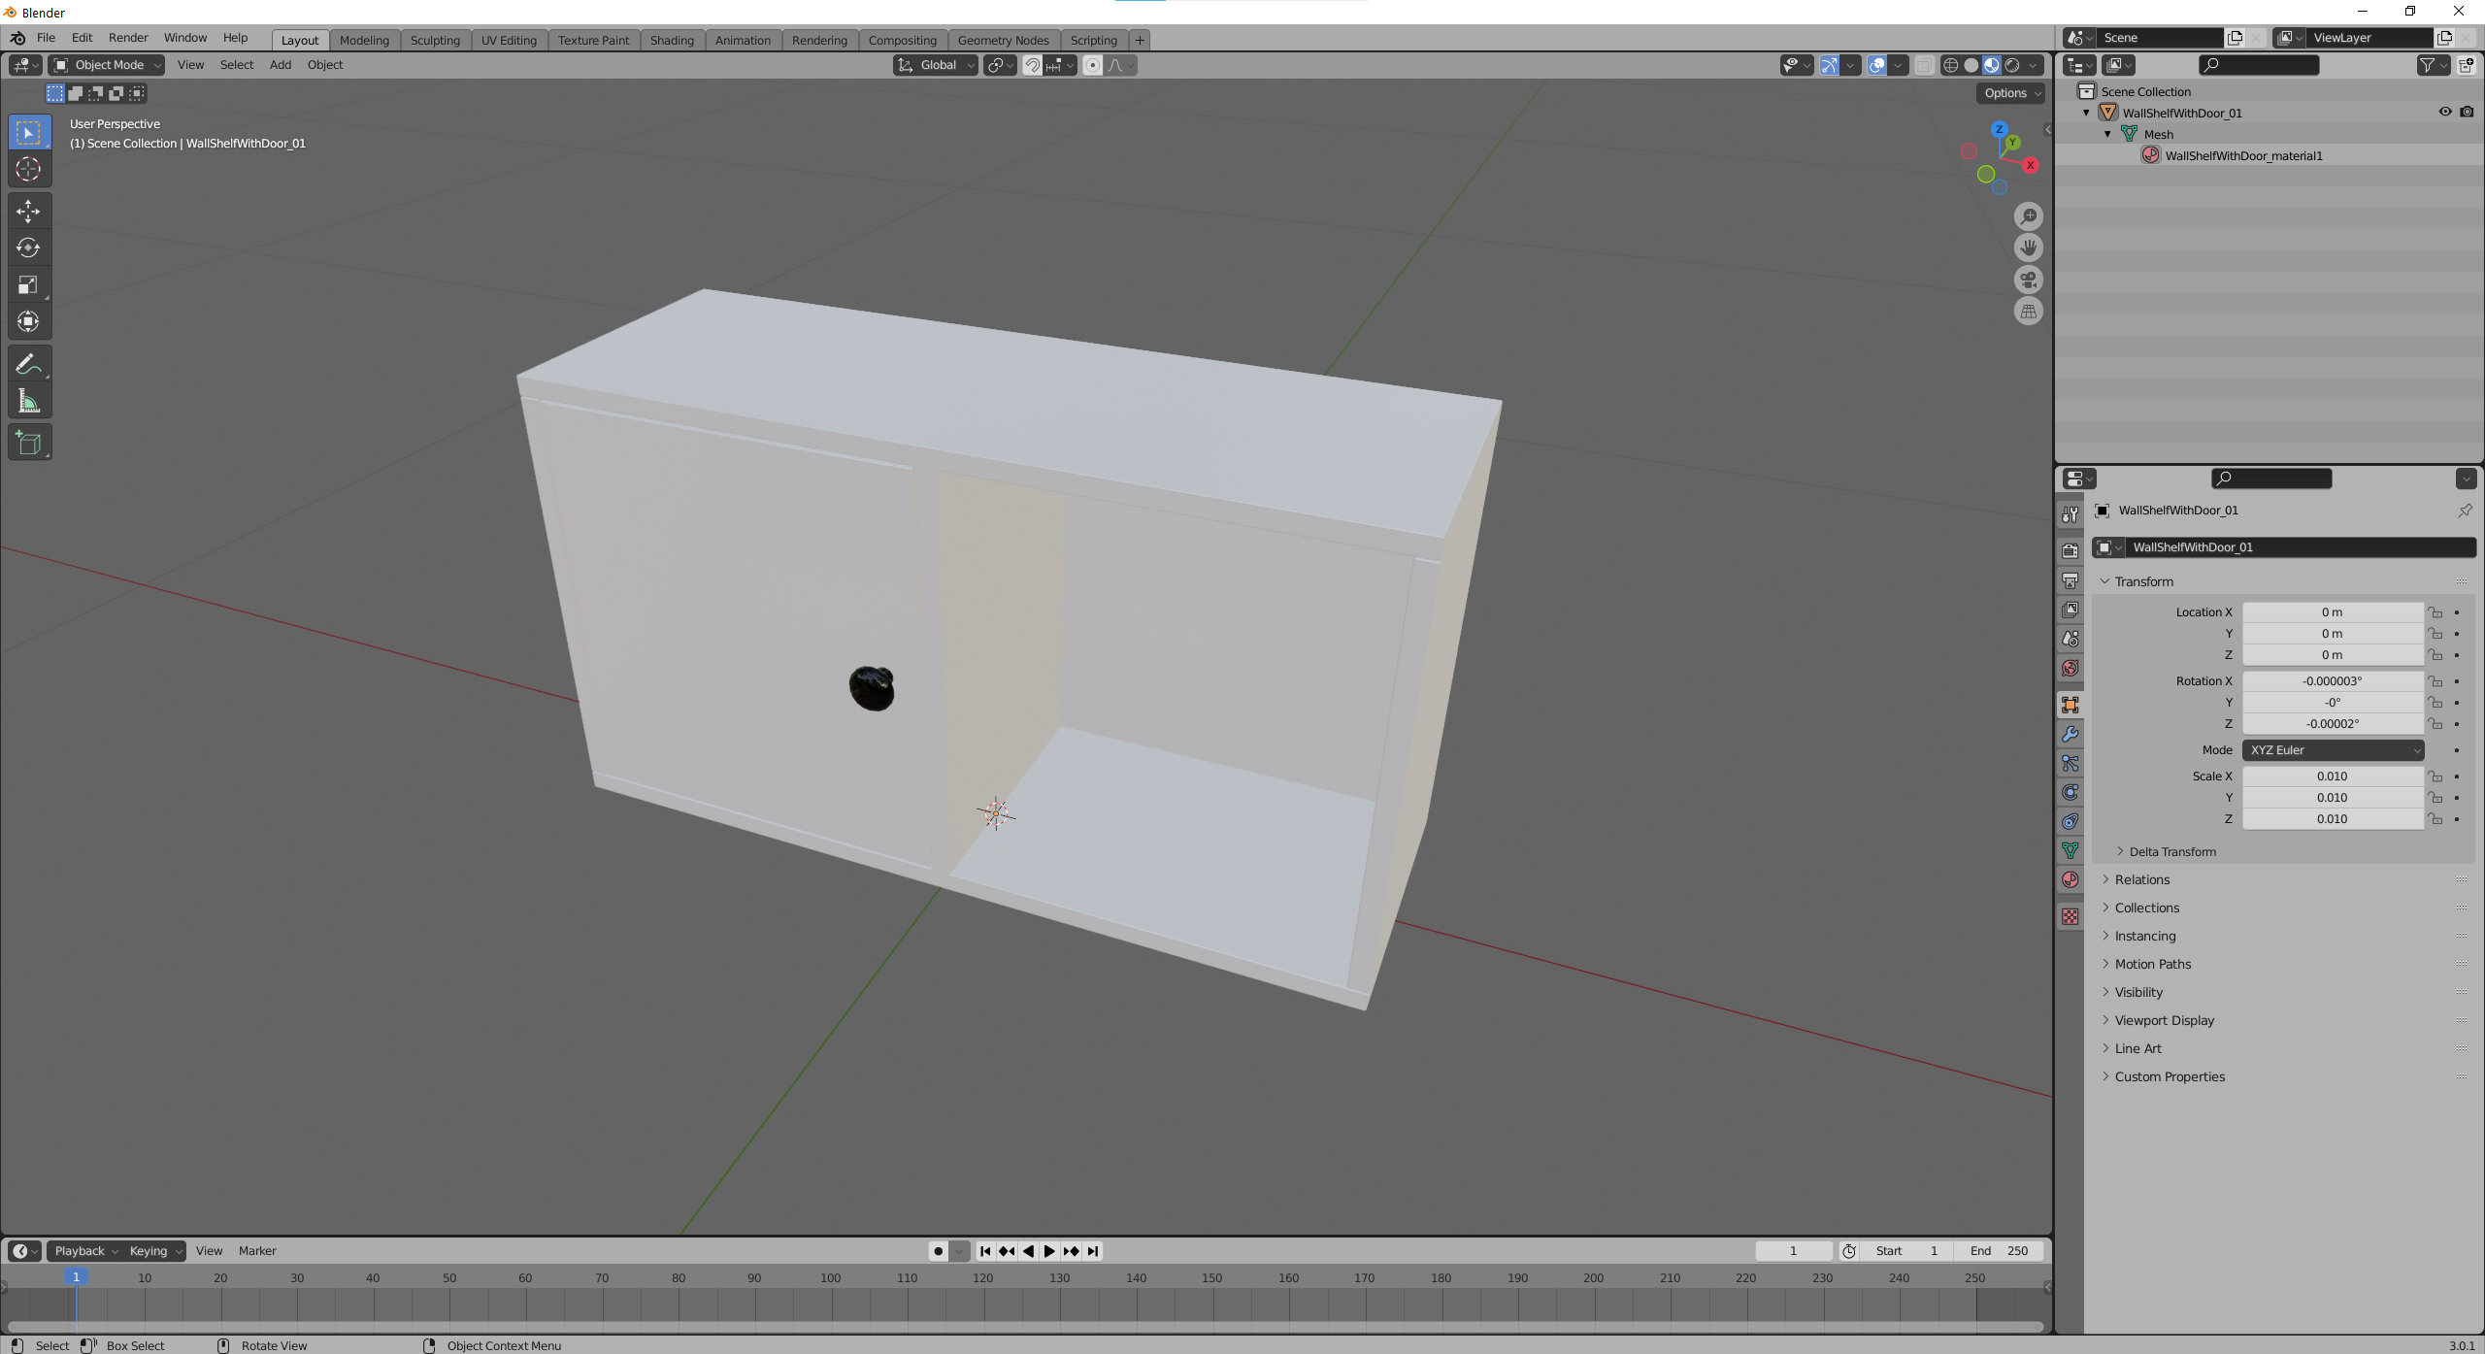This screenshot has width=2485, height=1354.
Task: Lock the Location X transform value
Action: pos(2435,612)
